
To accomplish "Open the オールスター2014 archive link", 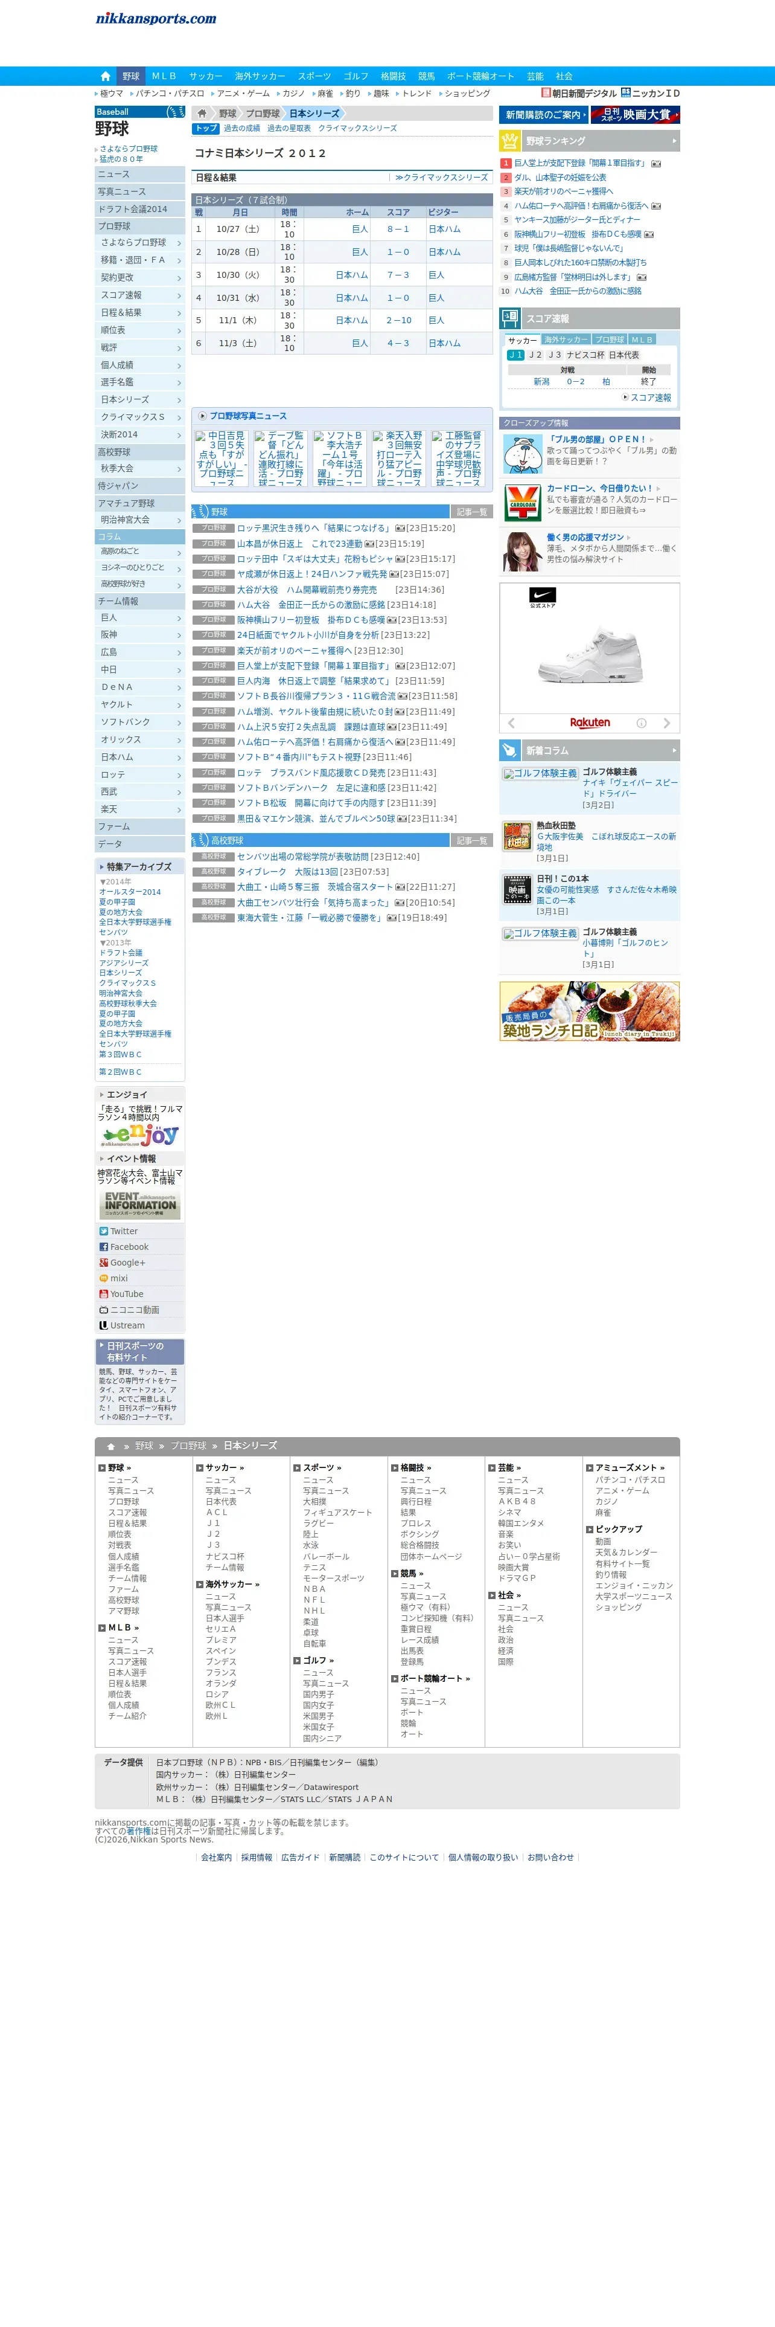I will [130, 892].
